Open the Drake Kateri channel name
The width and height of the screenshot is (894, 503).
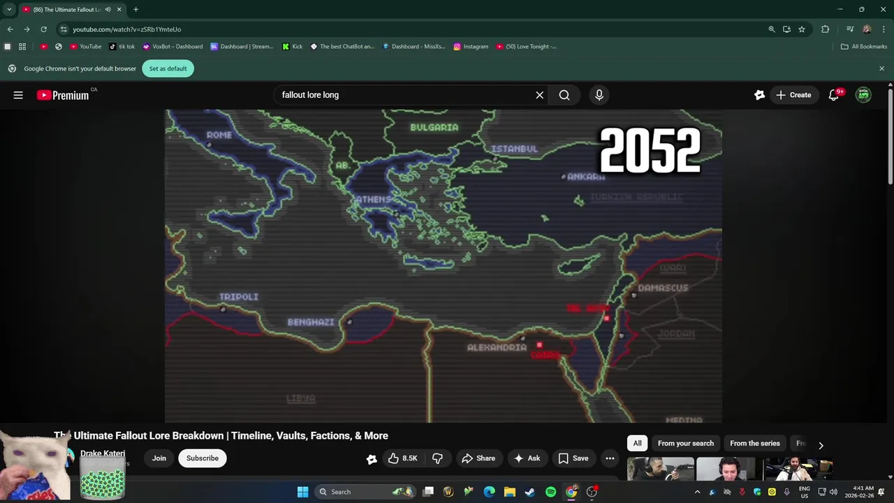coord(103,453)
